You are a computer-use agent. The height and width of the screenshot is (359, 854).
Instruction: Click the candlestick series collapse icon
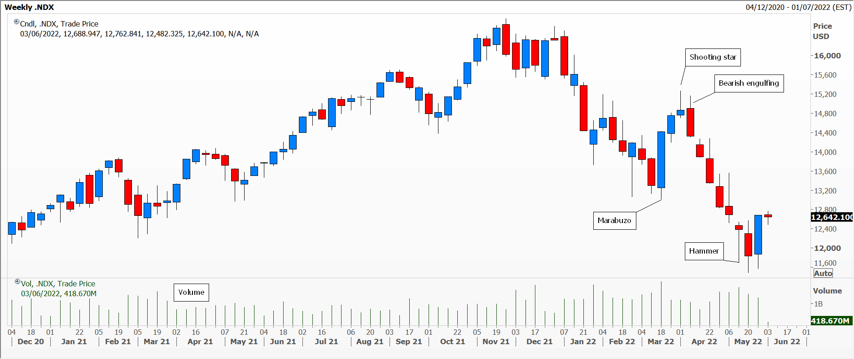coord(17,22)
